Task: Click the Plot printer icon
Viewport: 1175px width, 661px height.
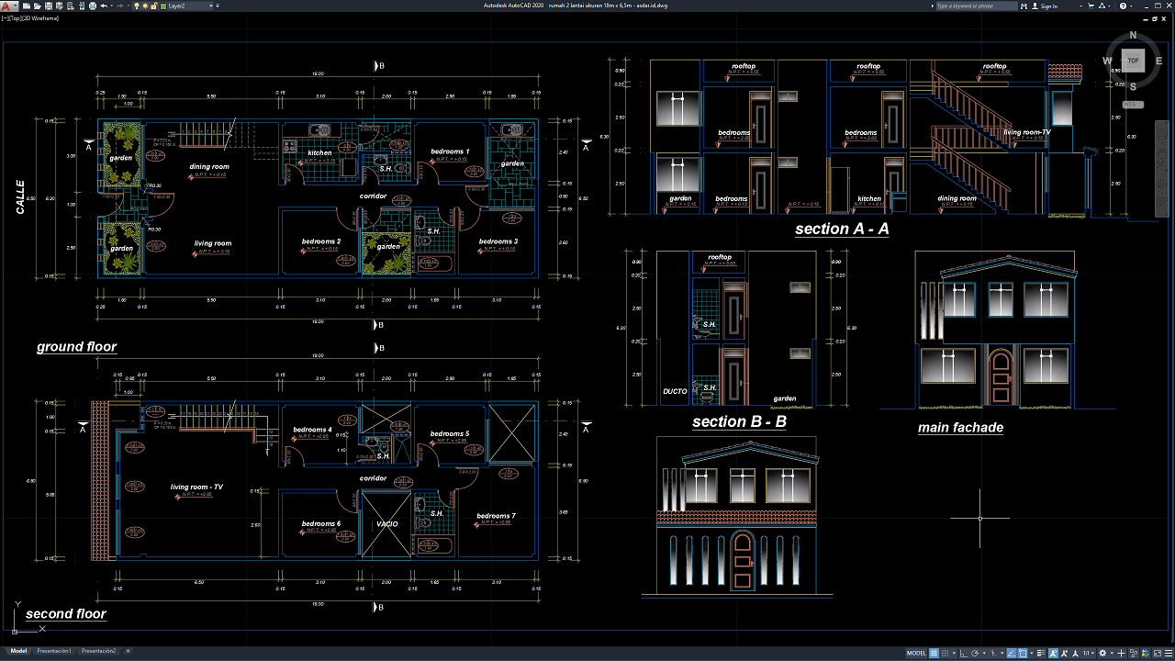Action: [93, 6]
